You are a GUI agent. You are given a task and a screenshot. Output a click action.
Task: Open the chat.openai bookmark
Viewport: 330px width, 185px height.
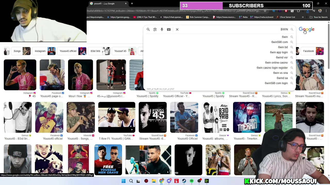171,17
